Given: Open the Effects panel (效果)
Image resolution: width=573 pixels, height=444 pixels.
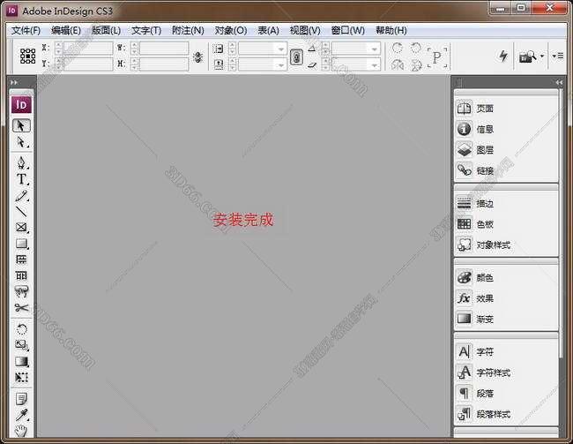Looking at the screenshot, I should click(474, 298).
